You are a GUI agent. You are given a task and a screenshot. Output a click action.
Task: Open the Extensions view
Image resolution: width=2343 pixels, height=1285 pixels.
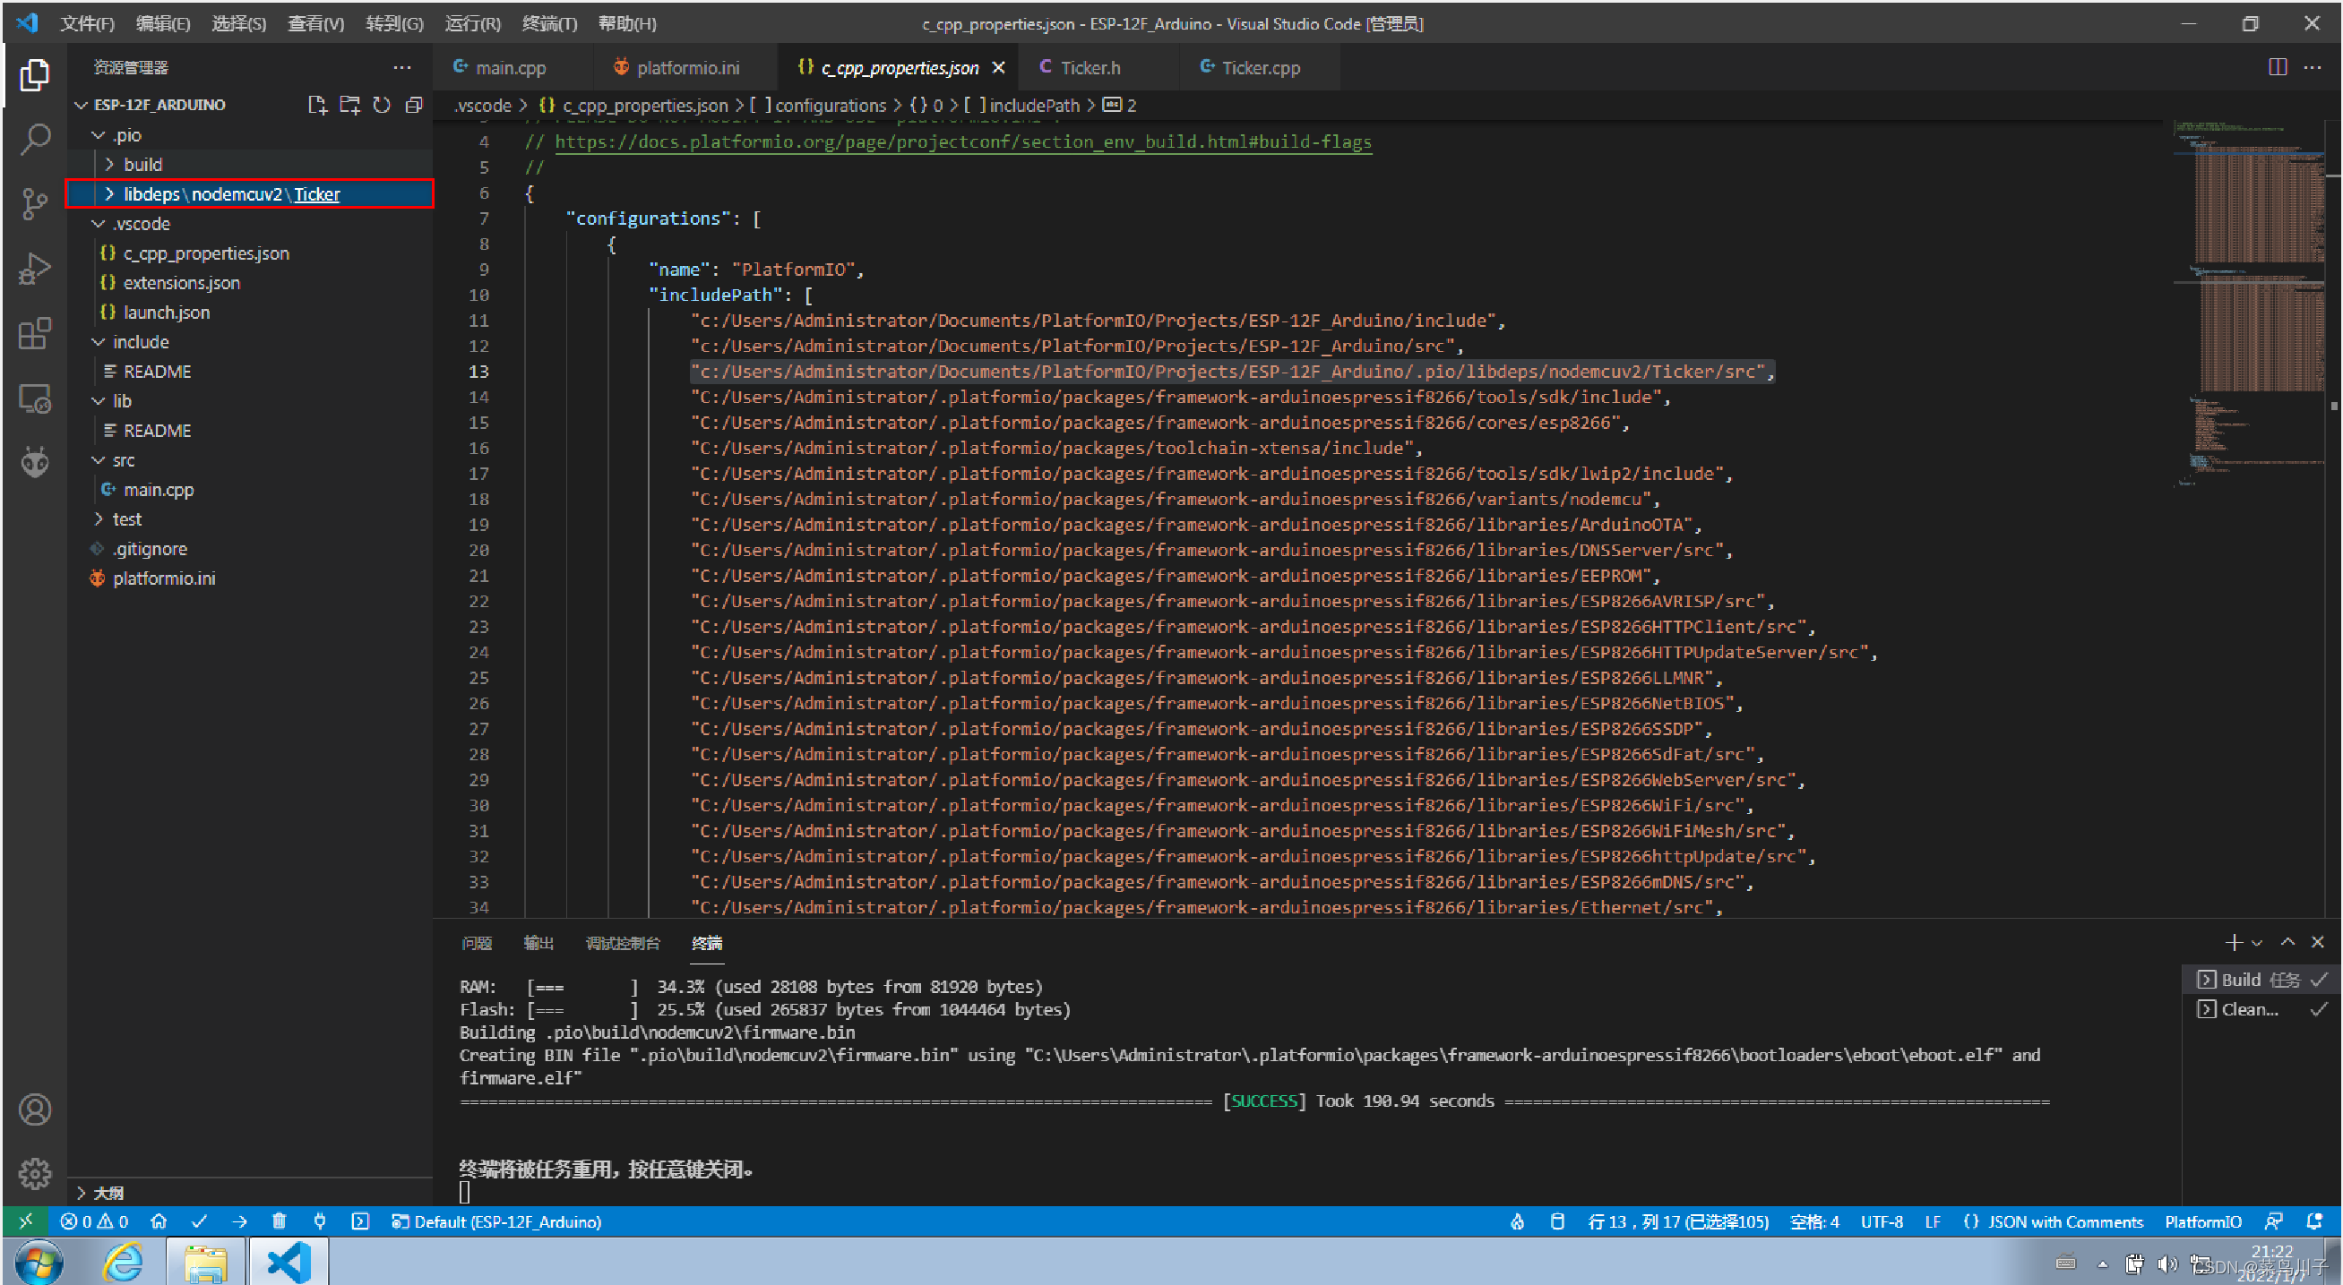(x=35, y=333)
